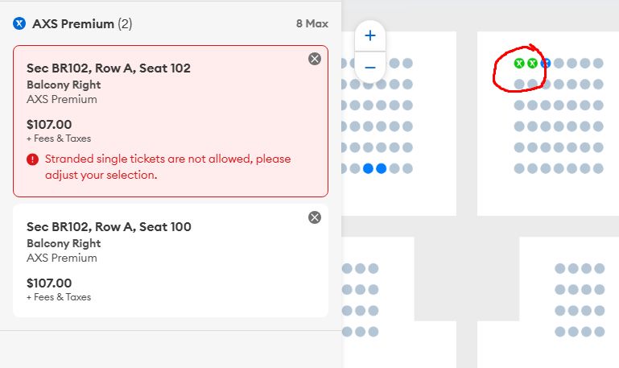
Task: Select the right bright blue available seat
Action: click(x=381, y=168)
